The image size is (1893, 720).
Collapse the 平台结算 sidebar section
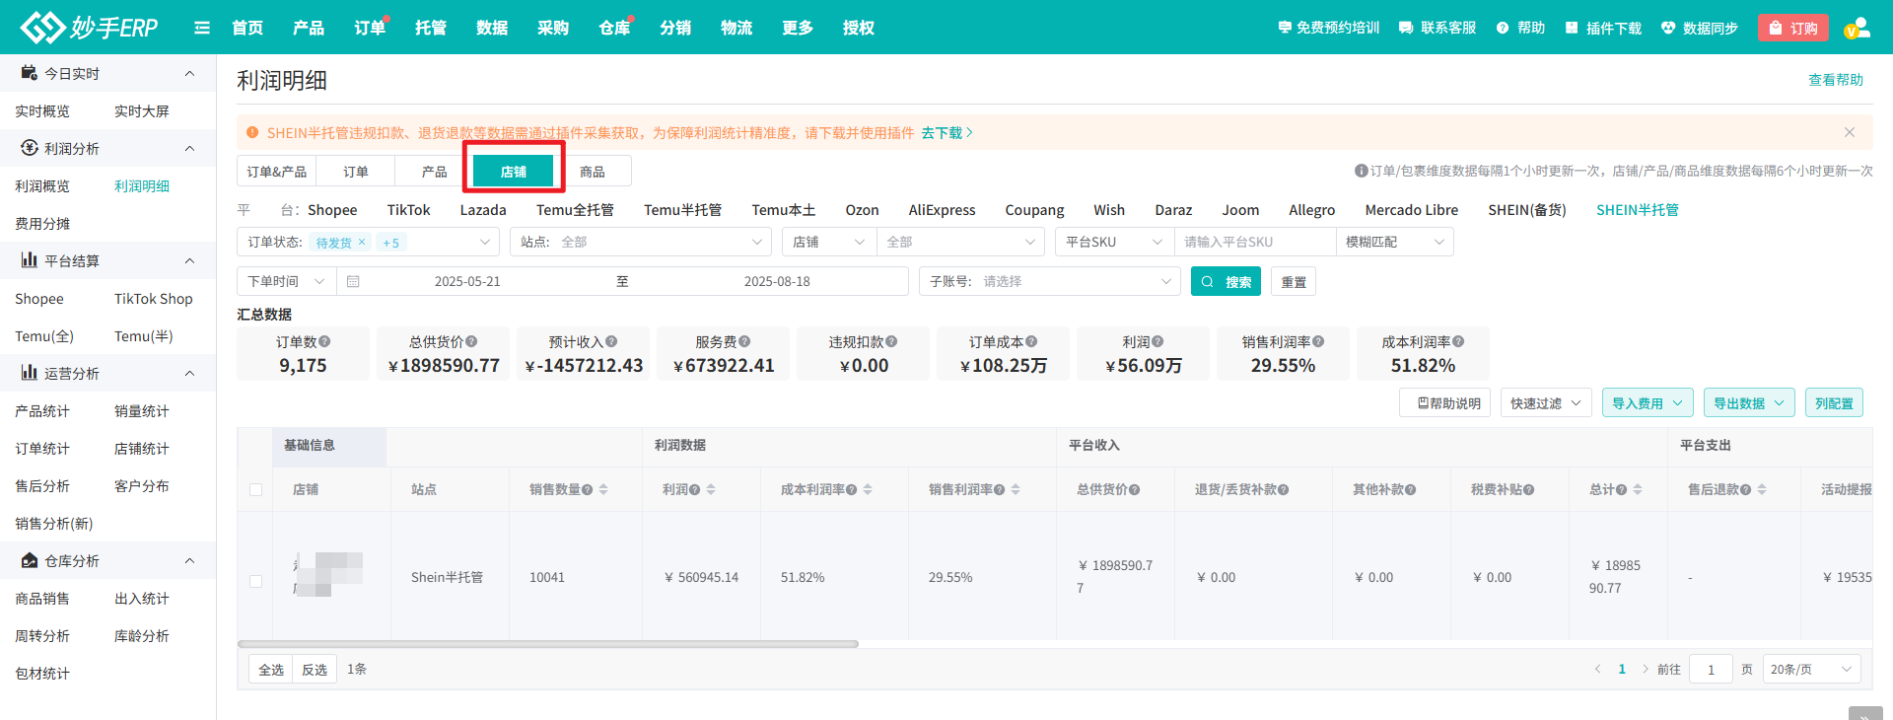point(189,260)
